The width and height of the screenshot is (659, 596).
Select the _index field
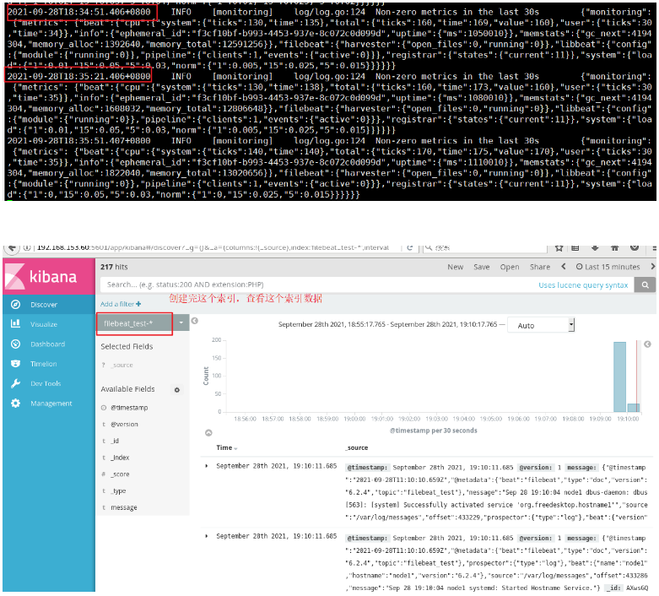(x=120, y=458)
